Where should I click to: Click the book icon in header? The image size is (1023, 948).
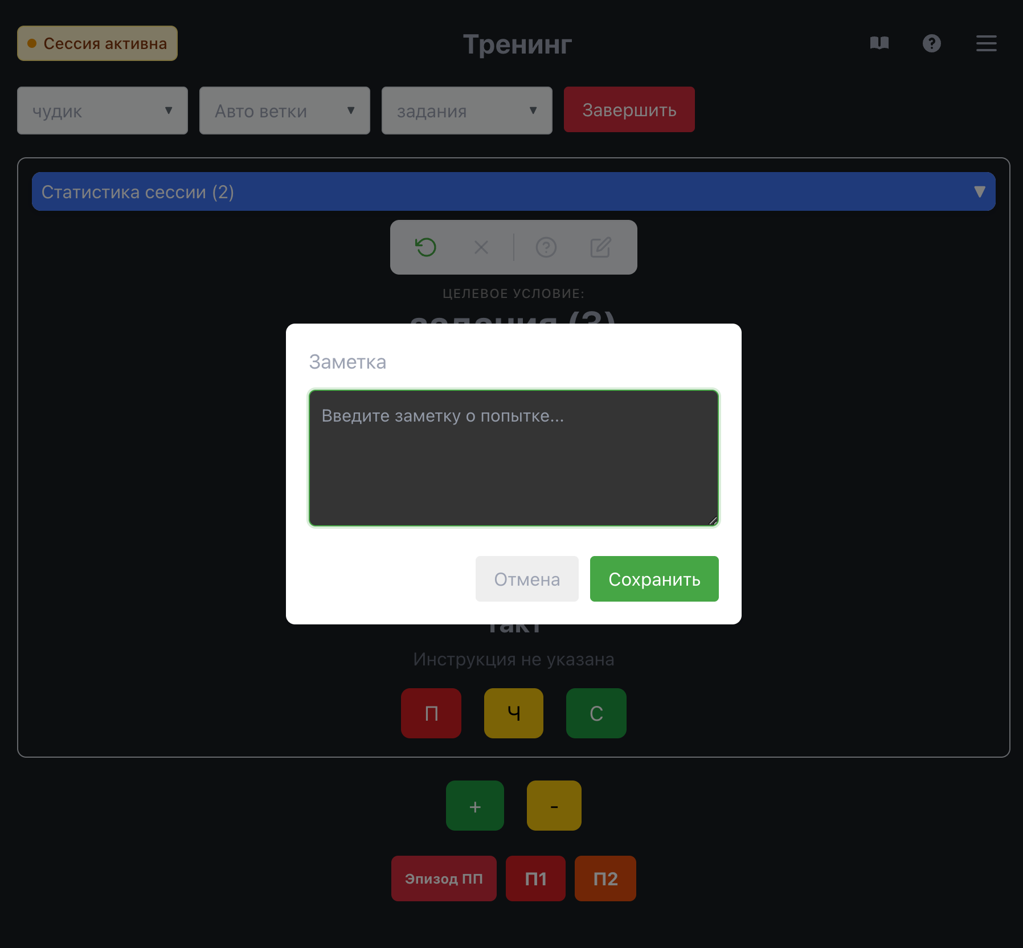[879, 43]
